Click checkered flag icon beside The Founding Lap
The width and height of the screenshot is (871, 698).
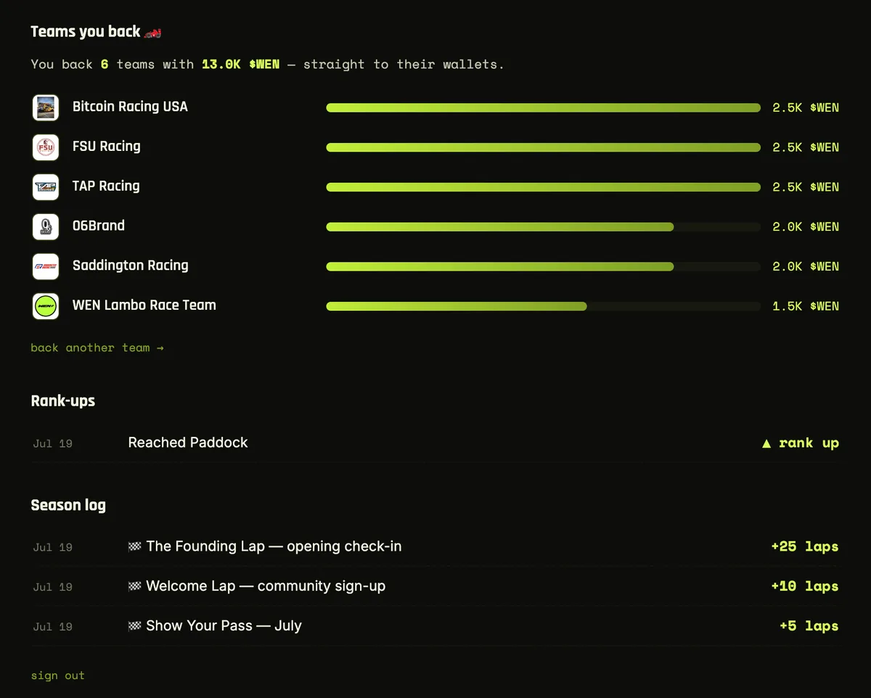coord(135,546)
